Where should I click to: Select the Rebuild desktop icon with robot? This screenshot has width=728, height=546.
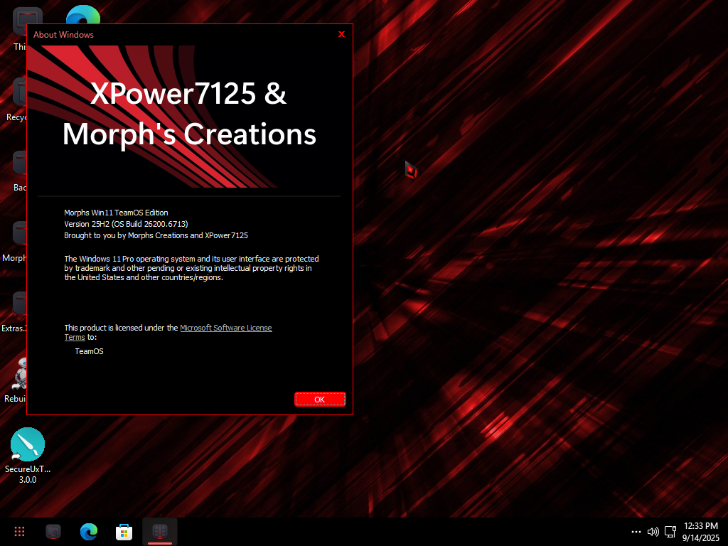pos(20,374)
